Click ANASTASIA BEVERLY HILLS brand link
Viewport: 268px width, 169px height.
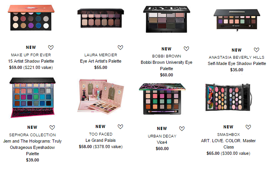[236, 57]
